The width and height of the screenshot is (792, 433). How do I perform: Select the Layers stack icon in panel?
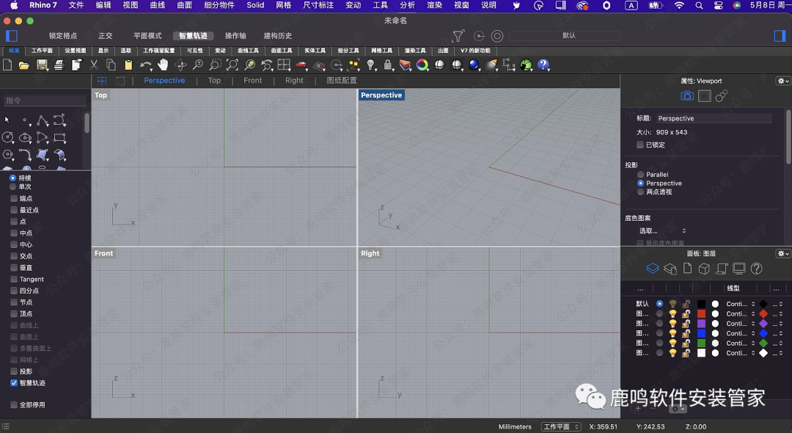(652, 269)
